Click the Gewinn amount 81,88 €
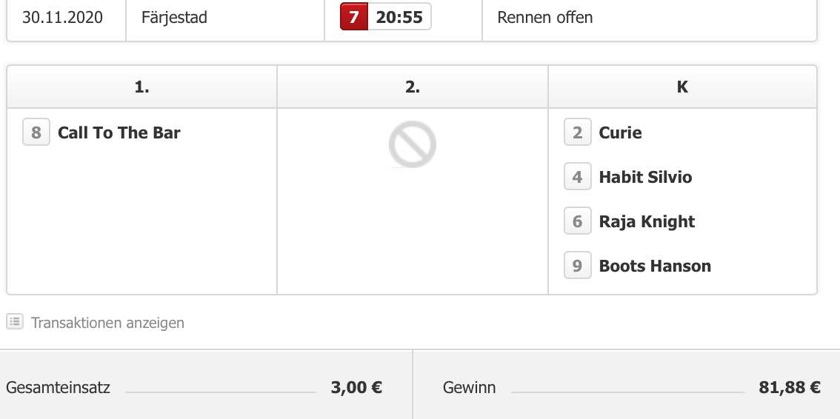The width and height of the screenshot is (840, 419). tap(790, 387)
